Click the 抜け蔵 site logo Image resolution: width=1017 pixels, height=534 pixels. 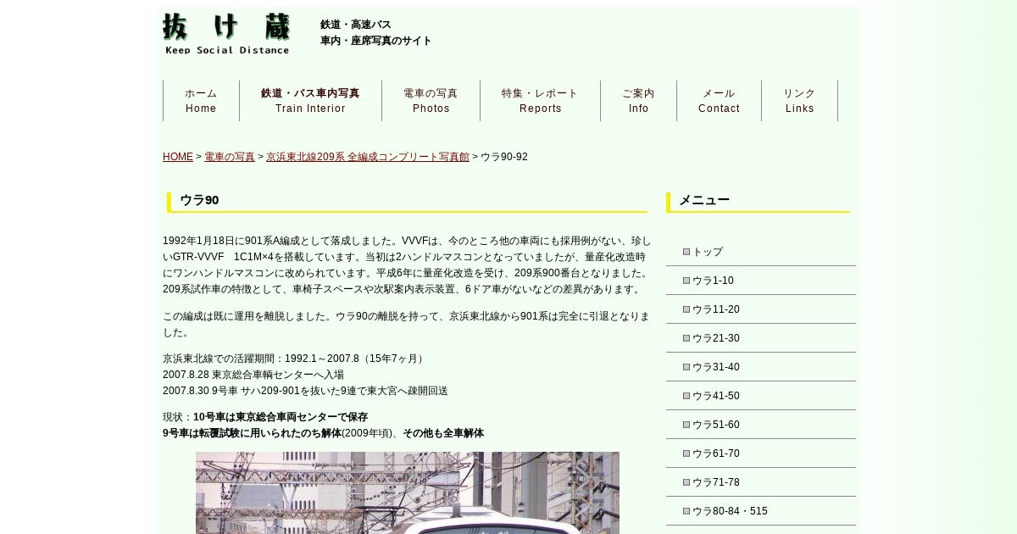pos(226,34)
